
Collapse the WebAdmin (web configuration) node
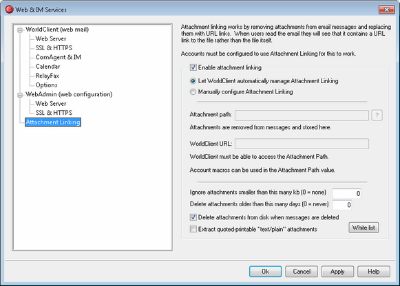click(x=20, y=95)
